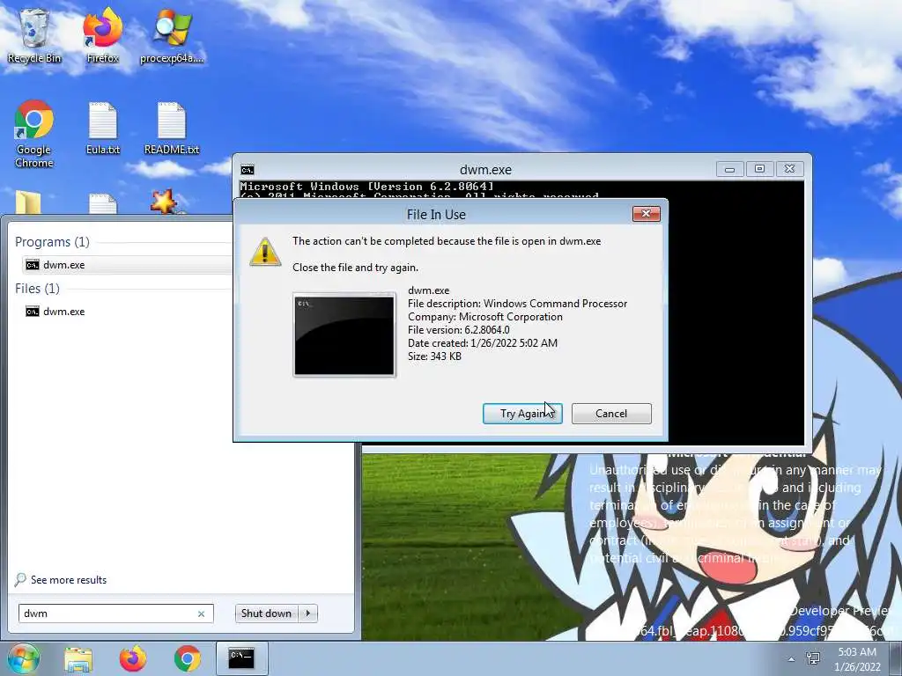This screenshot has width=902, height=676.
Task: Open the taskbar clock and date
Action: pos(857,659)
